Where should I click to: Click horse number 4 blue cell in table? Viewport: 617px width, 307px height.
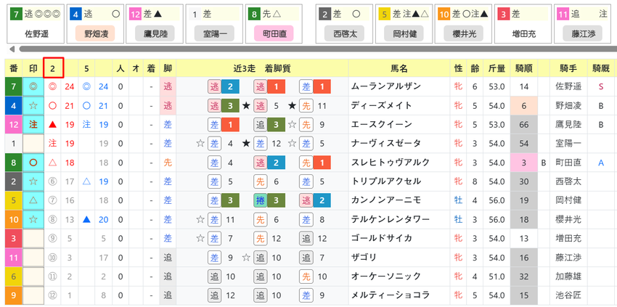click(14, 105)
